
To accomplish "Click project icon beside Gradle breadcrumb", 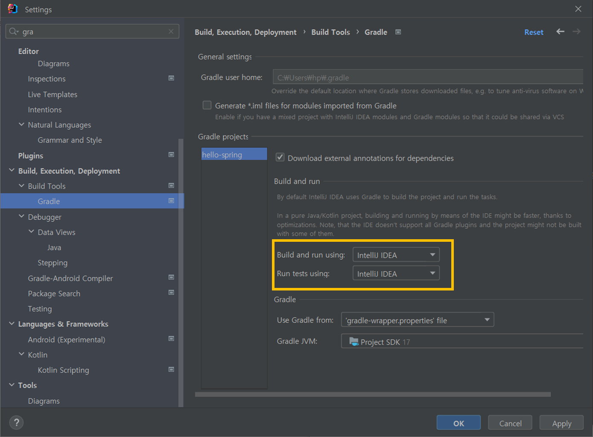I will click(x=398, y=32).
